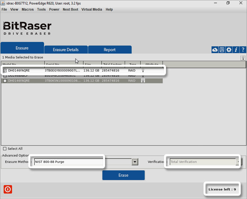Open the Macros menu
This screenshot has height=199, width=247.
[28, 10]
